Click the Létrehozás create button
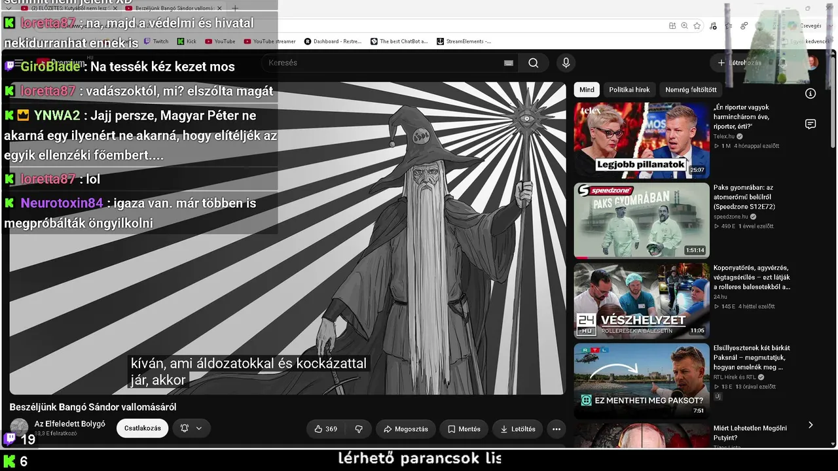The height and width of the screenshot is (471, 838). point(738,63)
